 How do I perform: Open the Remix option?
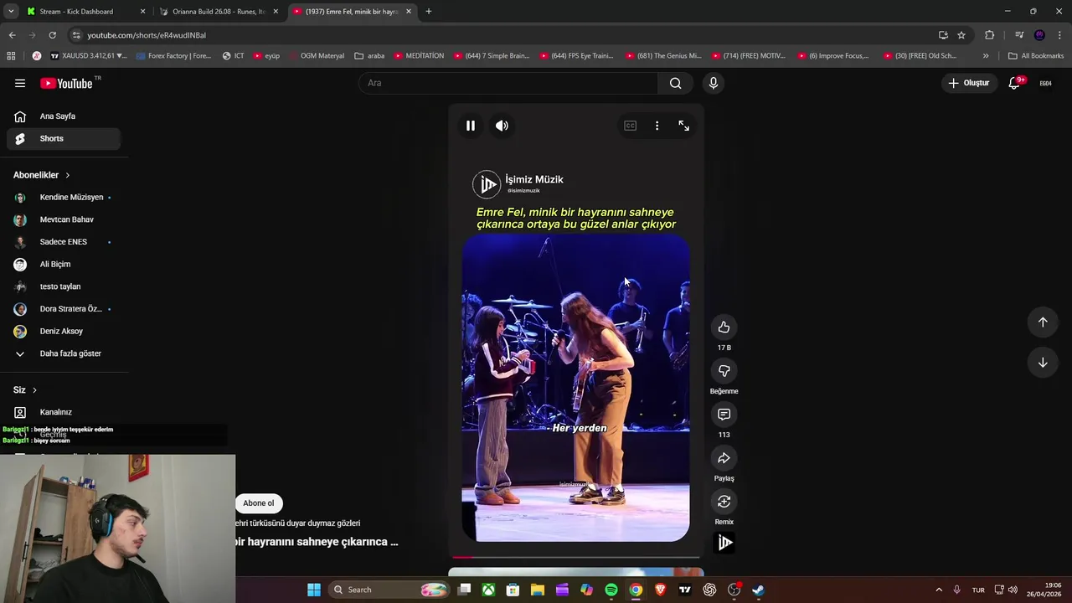coord(724,502)
